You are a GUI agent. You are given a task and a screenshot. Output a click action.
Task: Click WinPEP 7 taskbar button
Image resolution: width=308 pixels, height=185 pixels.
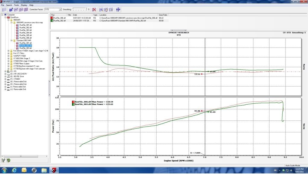pyautogui.click(x=54, y=170)
